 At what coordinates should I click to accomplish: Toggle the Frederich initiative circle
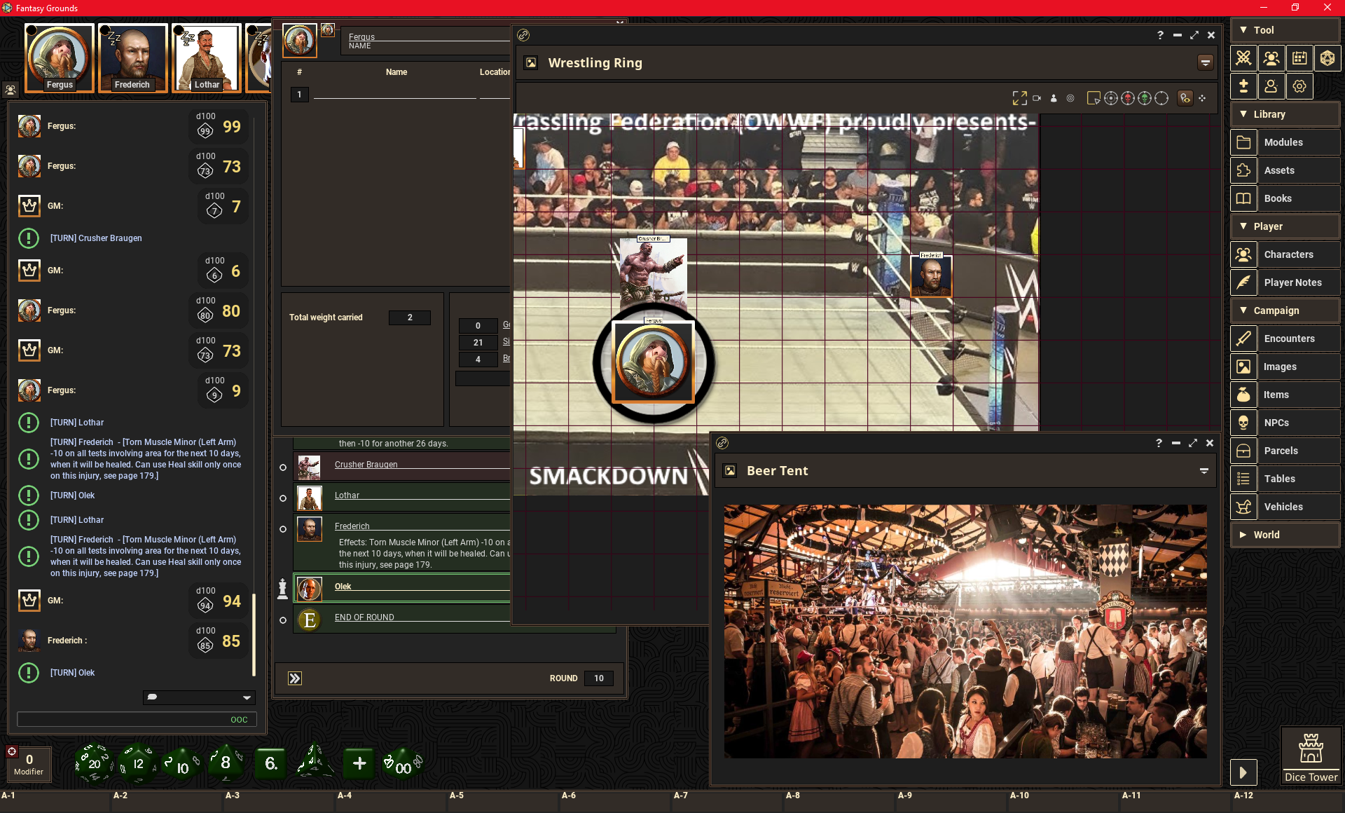(x=283, y=529)
